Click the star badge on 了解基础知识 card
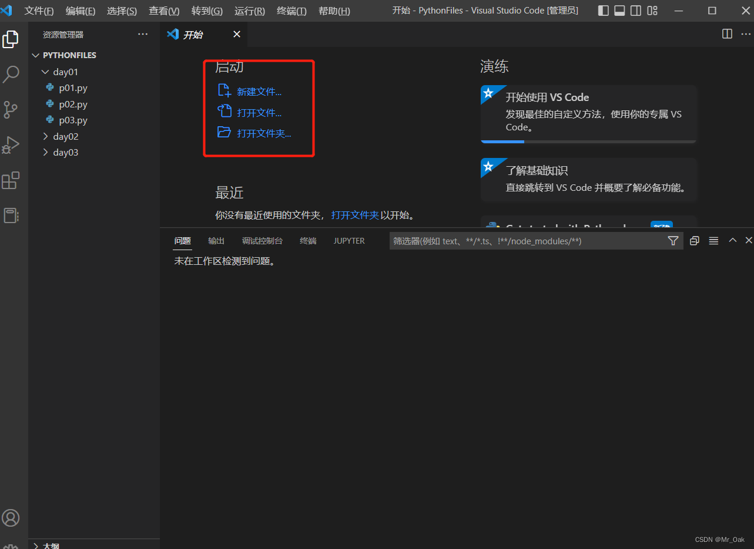754x549 pixels. click(x=489, y=166)
